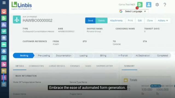Screen dimensions: 175x98
Task: Select the At Destination stage
Action: [143, 56]
